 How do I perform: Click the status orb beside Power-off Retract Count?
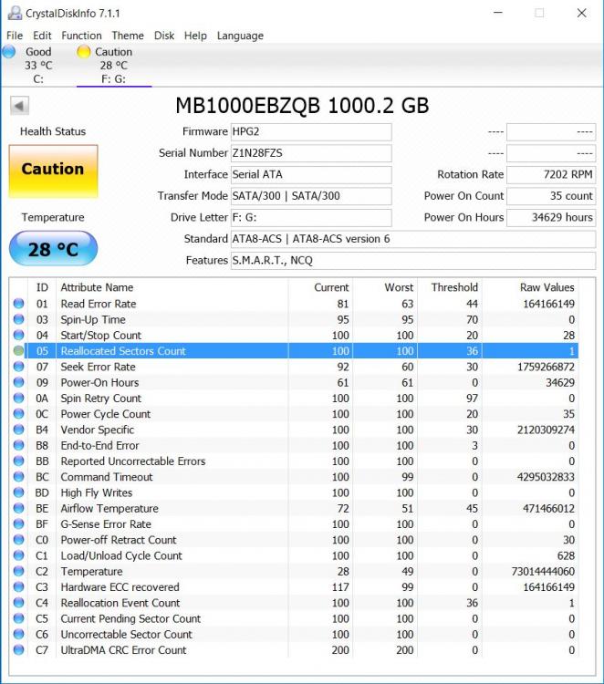(x=19, y=540)
